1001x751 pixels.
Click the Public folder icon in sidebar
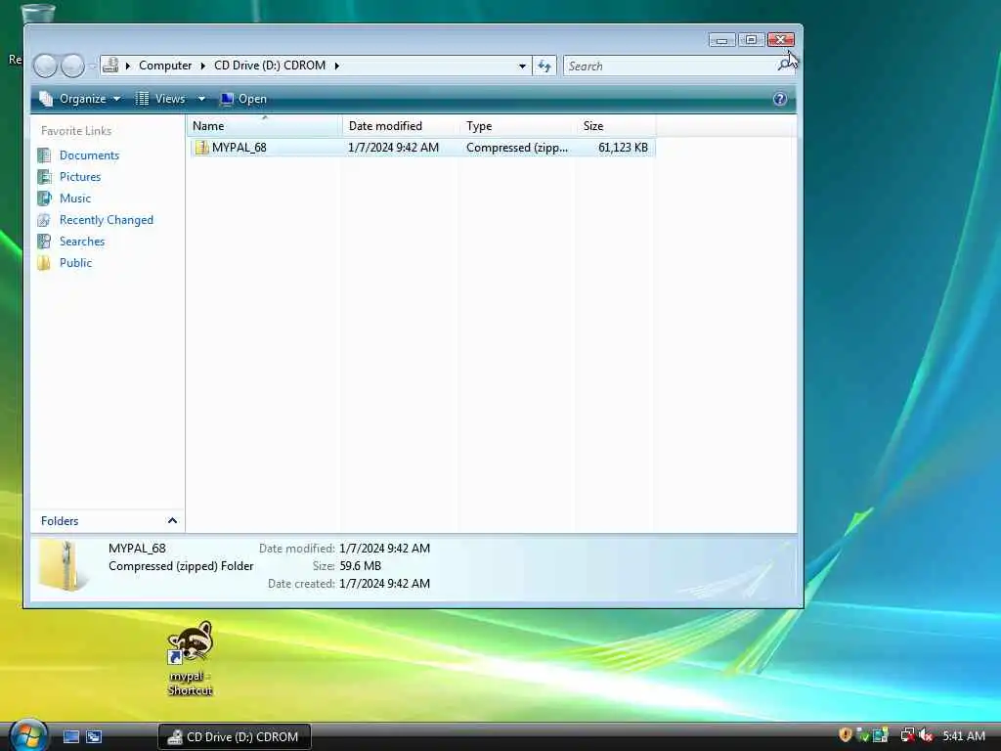coord(44,263)
